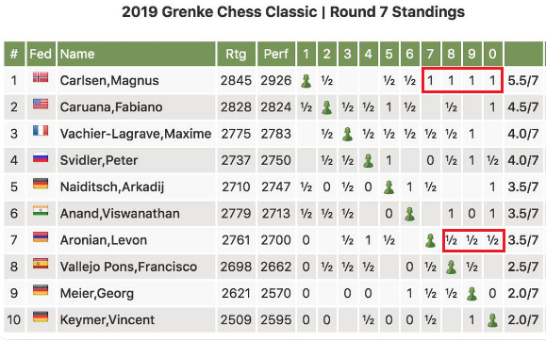Click the Russian flag beside Svidler
This screenshot has width=546, height=341.
41,157
